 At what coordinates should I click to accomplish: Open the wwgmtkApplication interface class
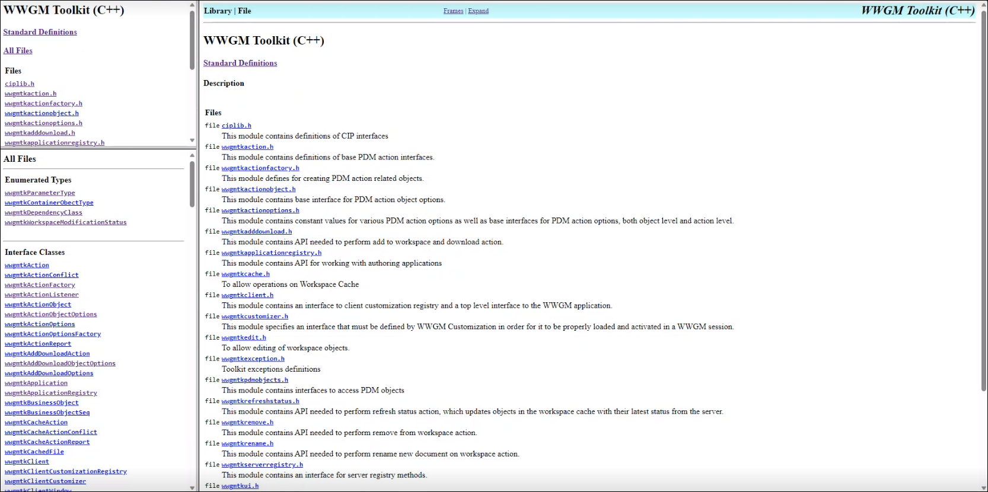click(36, 384)
